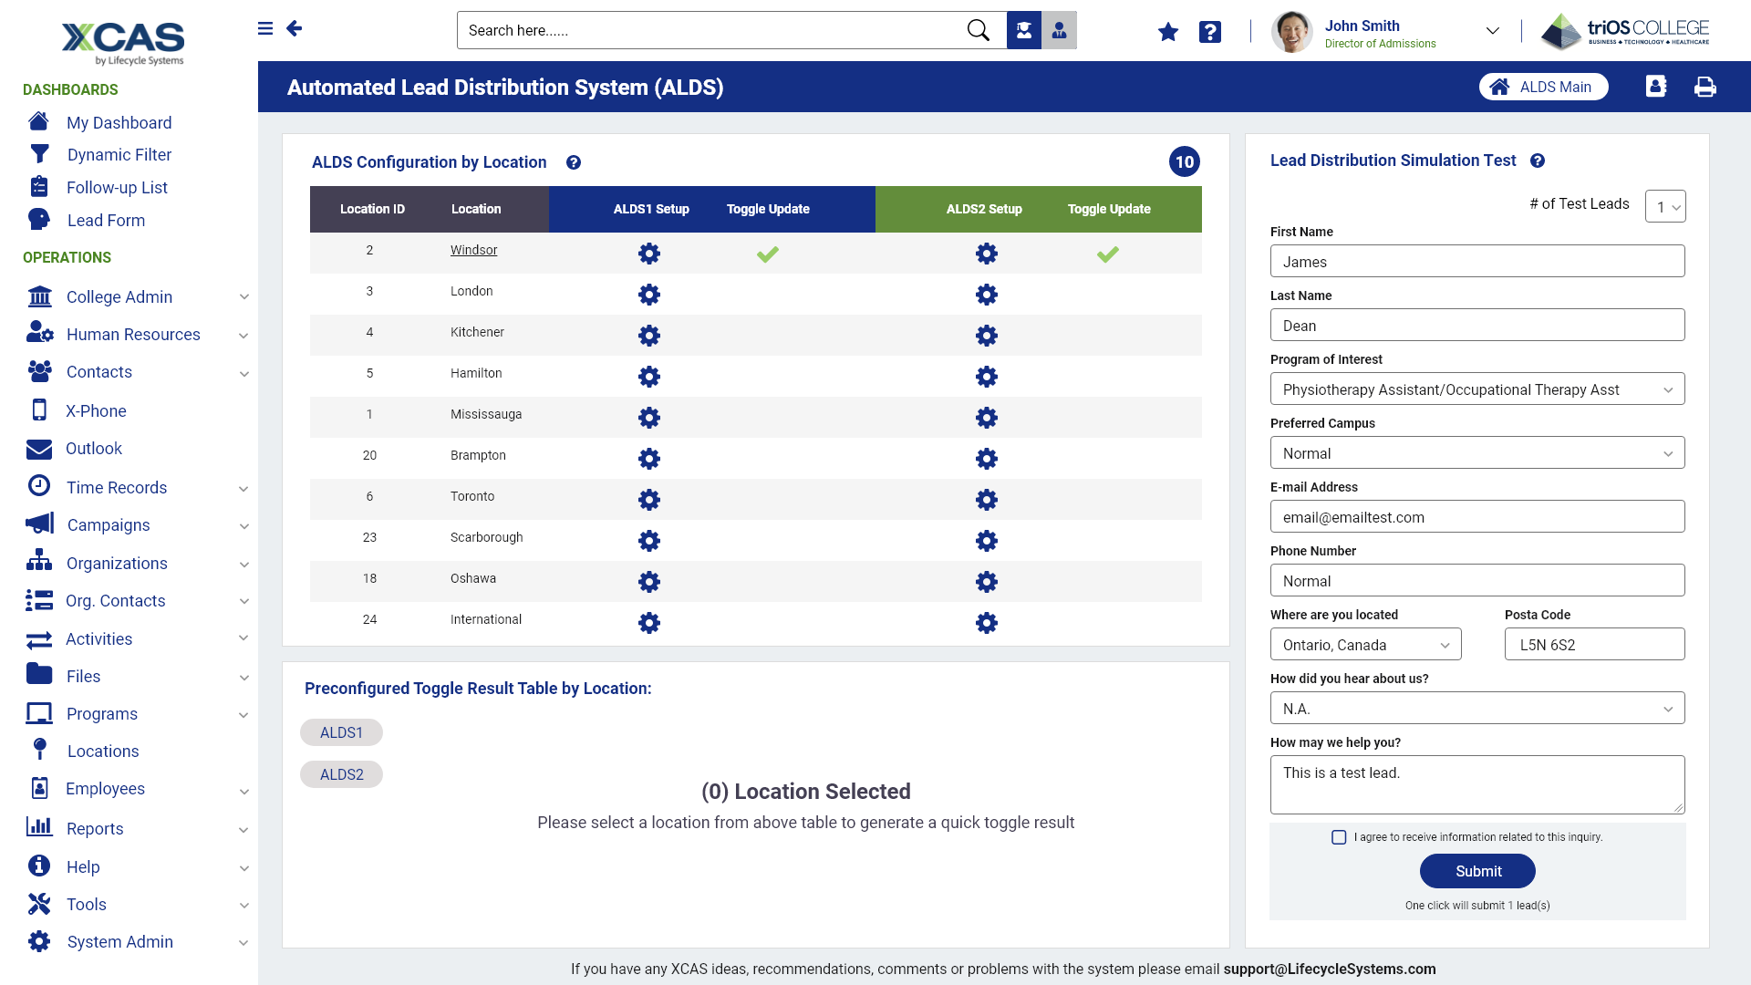Click the back arrow icon
The image size is (1751, 985).
[294, 28]
